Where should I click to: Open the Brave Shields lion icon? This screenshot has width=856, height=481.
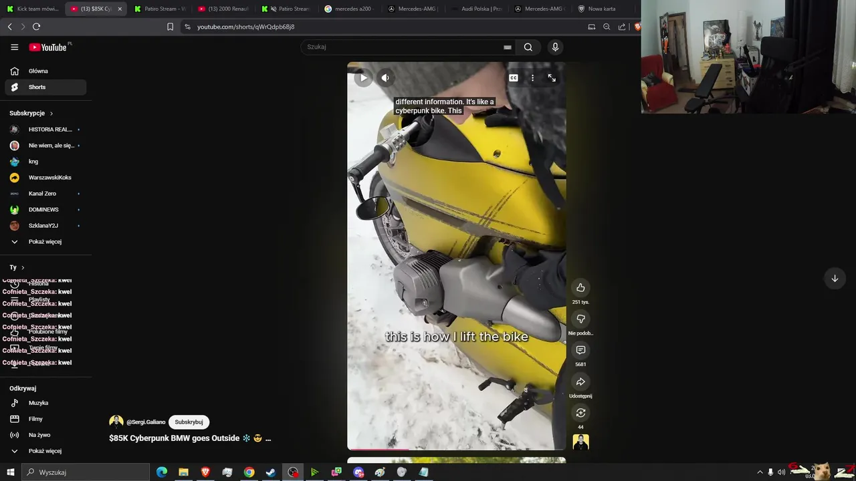click(x=637, y=27)
